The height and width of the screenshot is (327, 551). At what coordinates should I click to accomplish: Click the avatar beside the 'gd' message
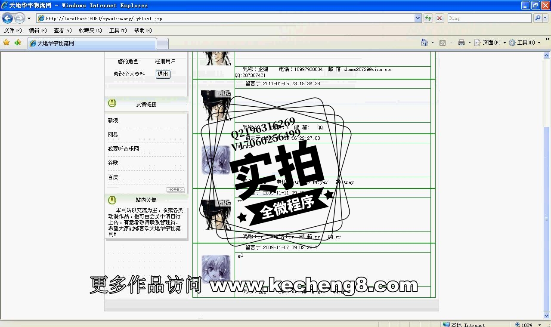[216, 269]
